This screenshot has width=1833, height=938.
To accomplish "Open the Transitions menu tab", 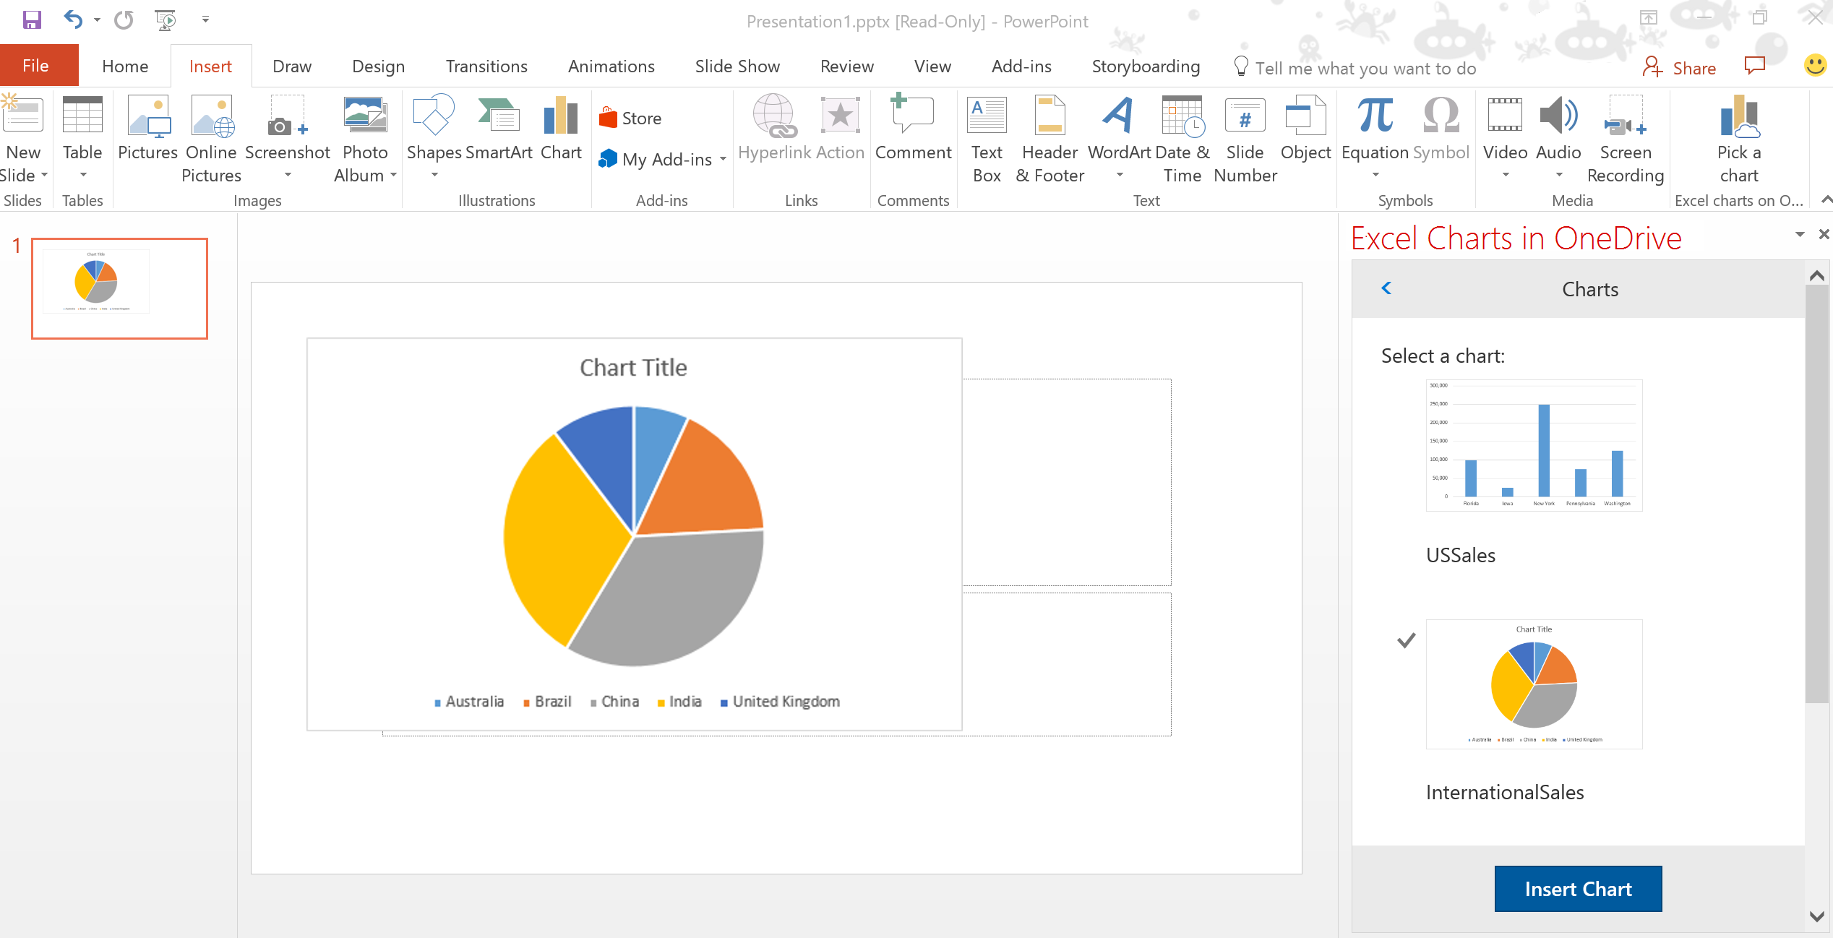I will (x=484, y=67).
